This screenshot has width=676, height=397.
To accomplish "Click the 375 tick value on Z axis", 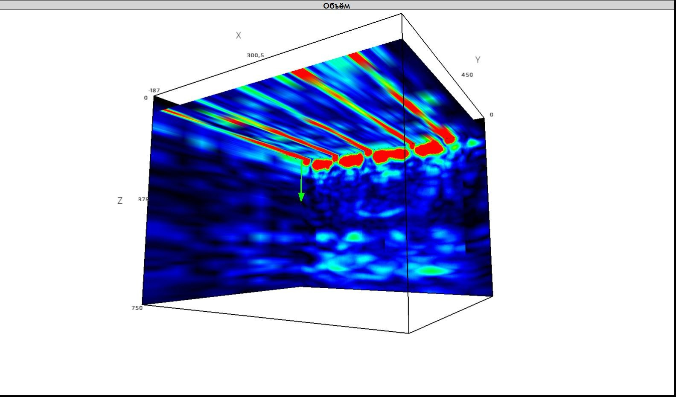I will pyautogui.click(x=143, y=200).
